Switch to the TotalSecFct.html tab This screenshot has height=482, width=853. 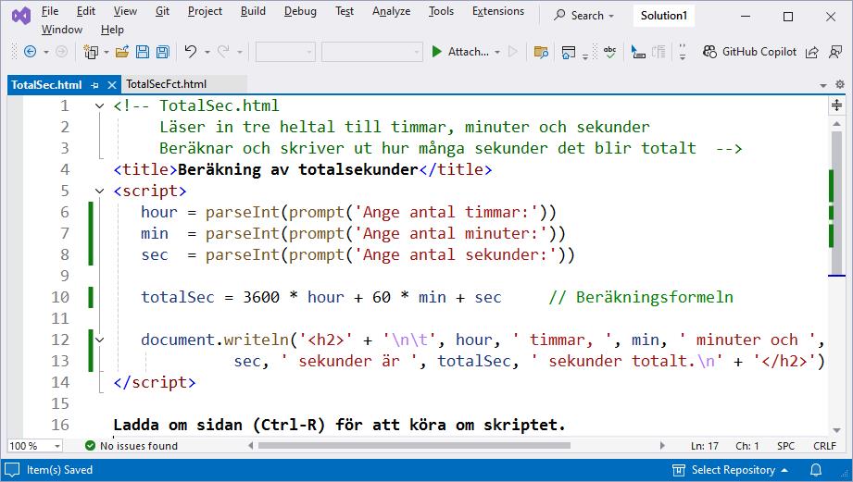point(166,84)
